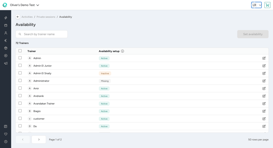Open the person/customers sidebar icon
Screen dimensions: 273x148
pyautogui.click(x=6, y=33)
